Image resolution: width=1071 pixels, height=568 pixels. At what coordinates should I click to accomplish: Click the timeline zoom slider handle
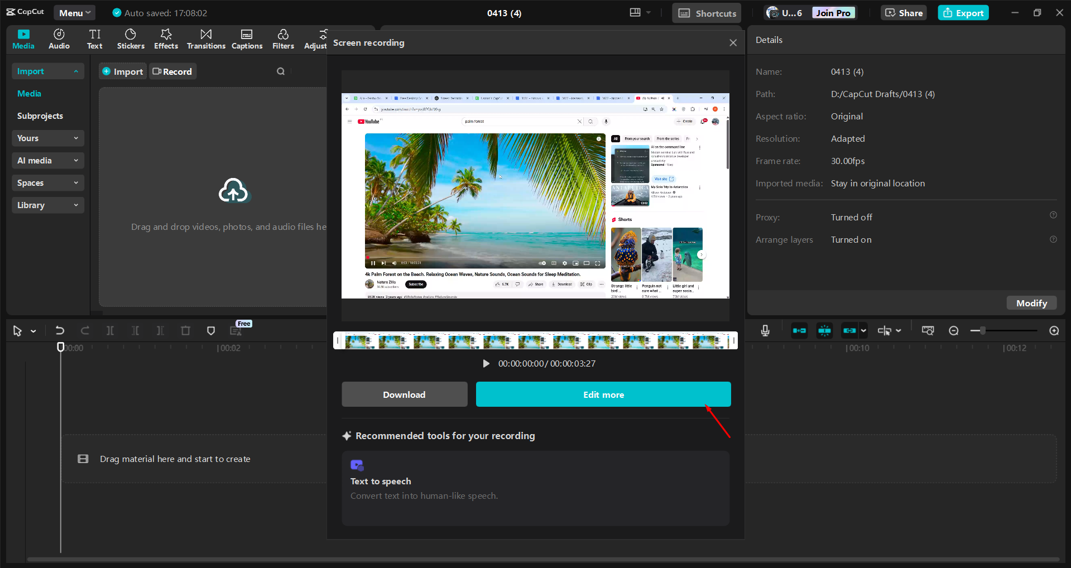[982, 331]
